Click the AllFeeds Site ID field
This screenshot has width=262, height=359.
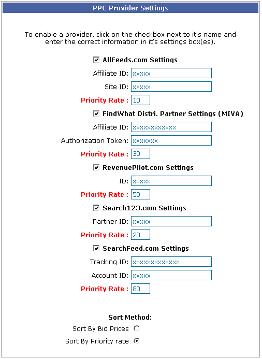click(x=171, y=87)
